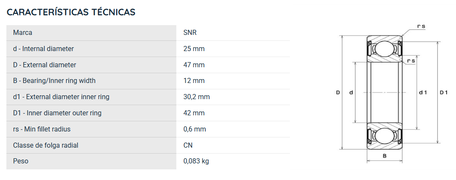Click the 42 mm value
The width and height of the screenshot is (456, 180).
pyautogui.click(x=194, y=113)
